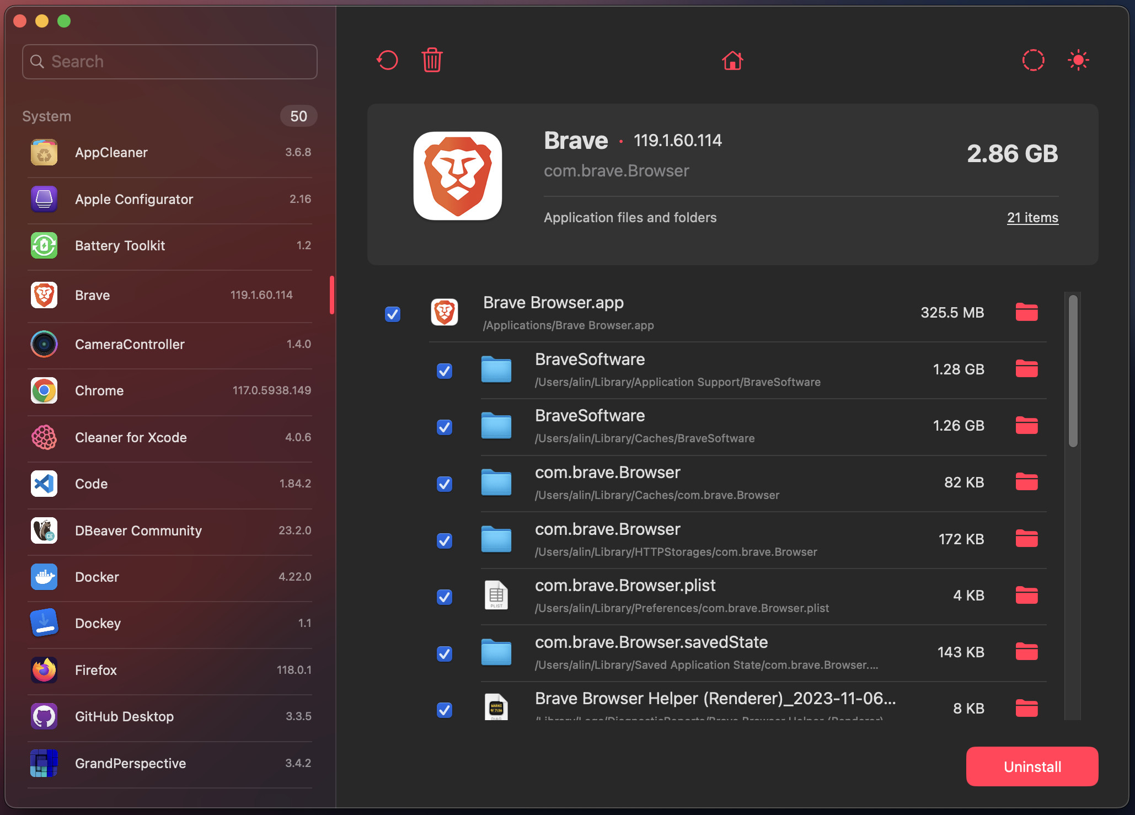The width and height of the screenshot is (1135, 815).
Task: Reveal com.brave.Browser.savedState red folder icon
Action: pyautogui.click(x=1026, y=652)
